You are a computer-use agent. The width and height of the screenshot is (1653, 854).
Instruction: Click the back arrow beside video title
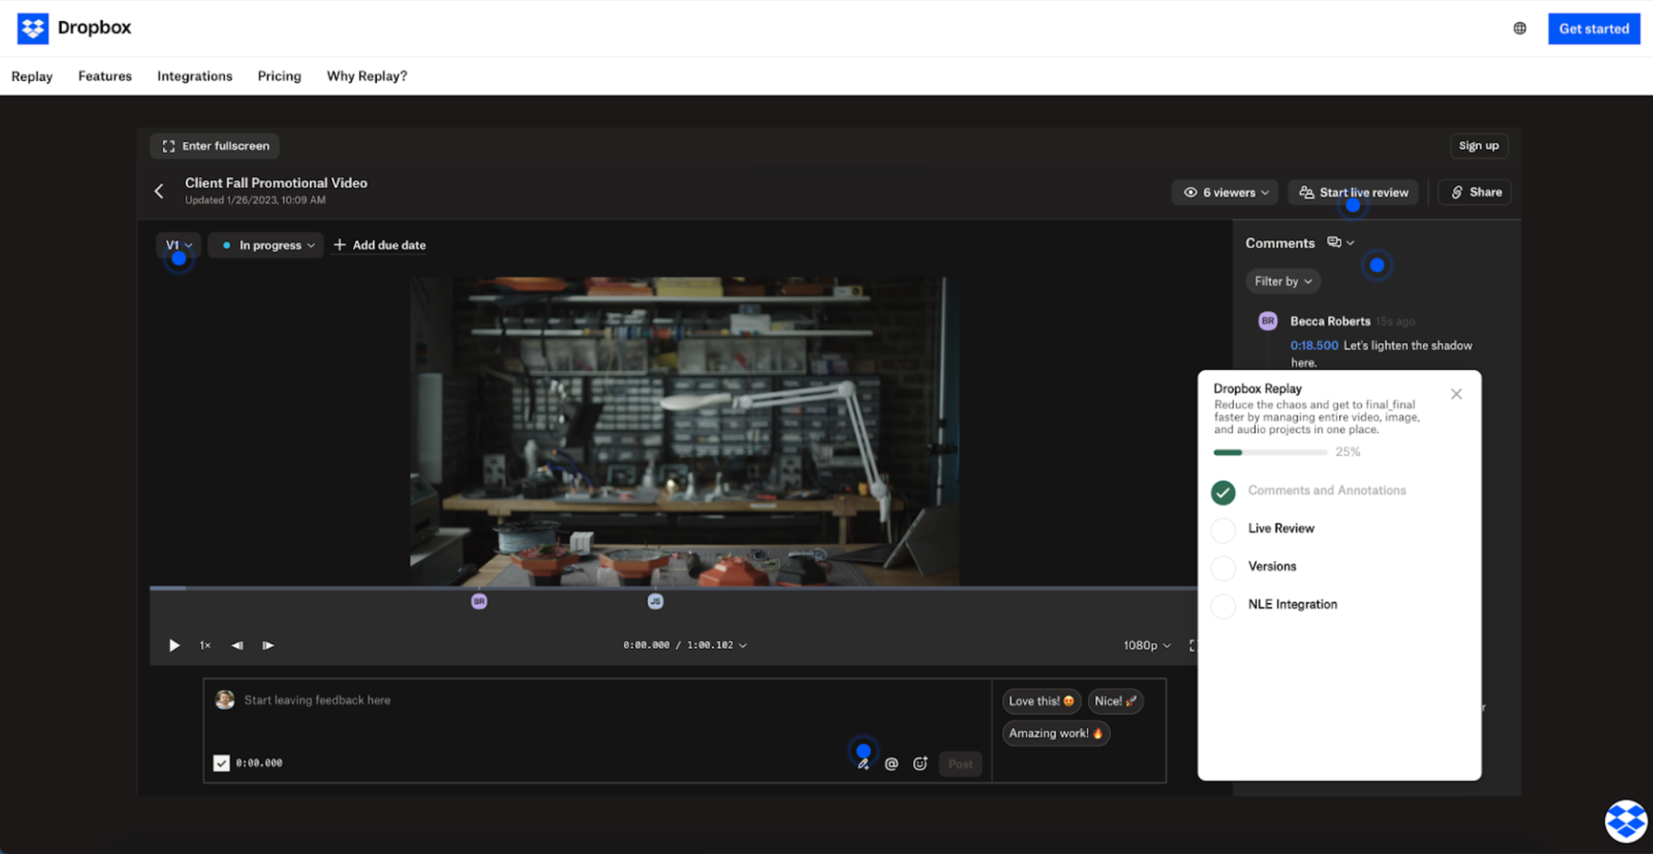point(160,192)
